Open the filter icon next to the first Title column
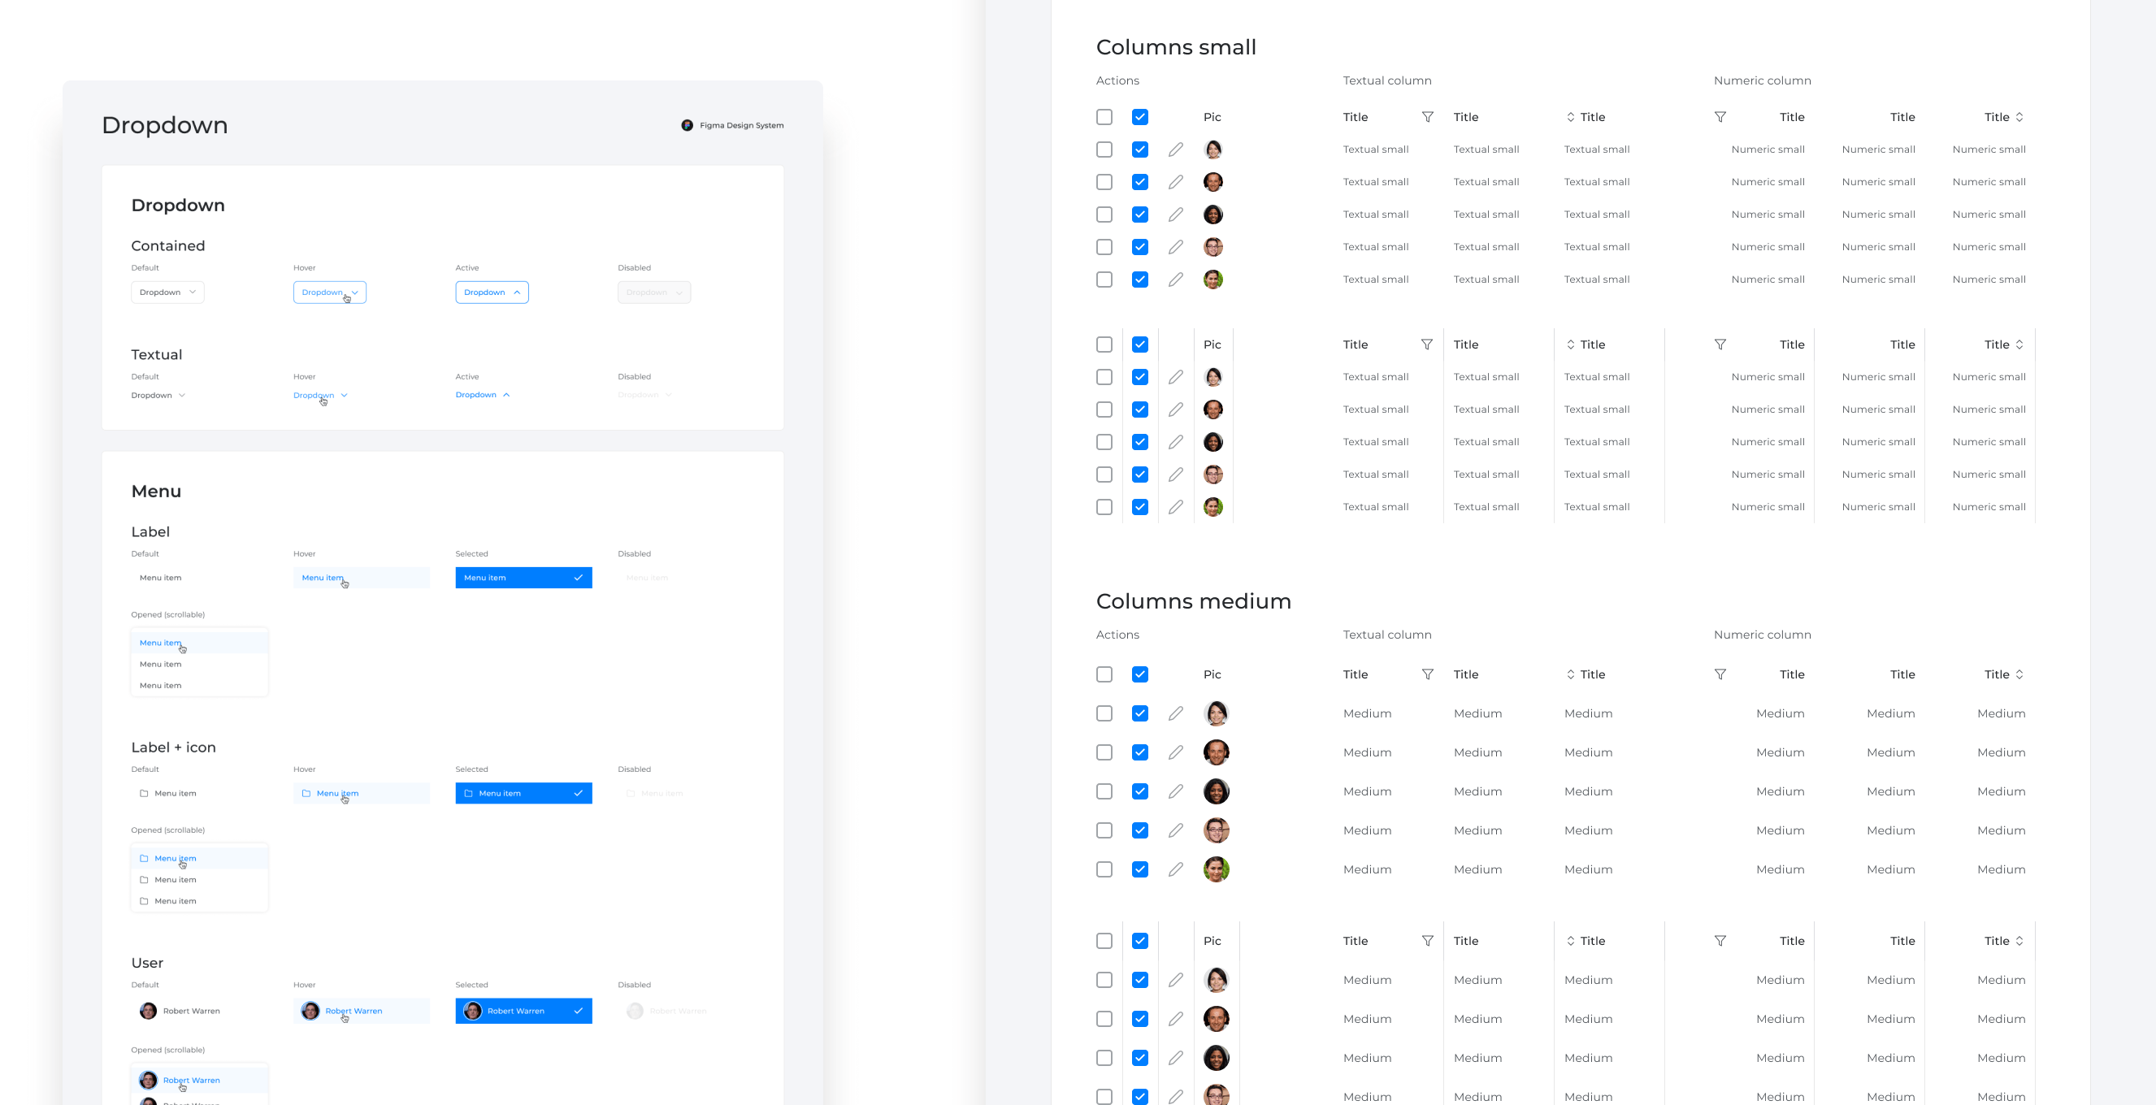2156x1105 pixels. click(1428, 117)
